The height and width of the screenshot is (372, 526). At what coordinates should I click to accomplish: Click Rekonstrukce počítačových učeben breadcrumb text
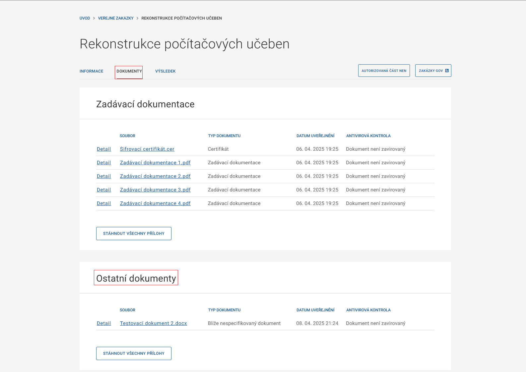click(x=182, y=18)
